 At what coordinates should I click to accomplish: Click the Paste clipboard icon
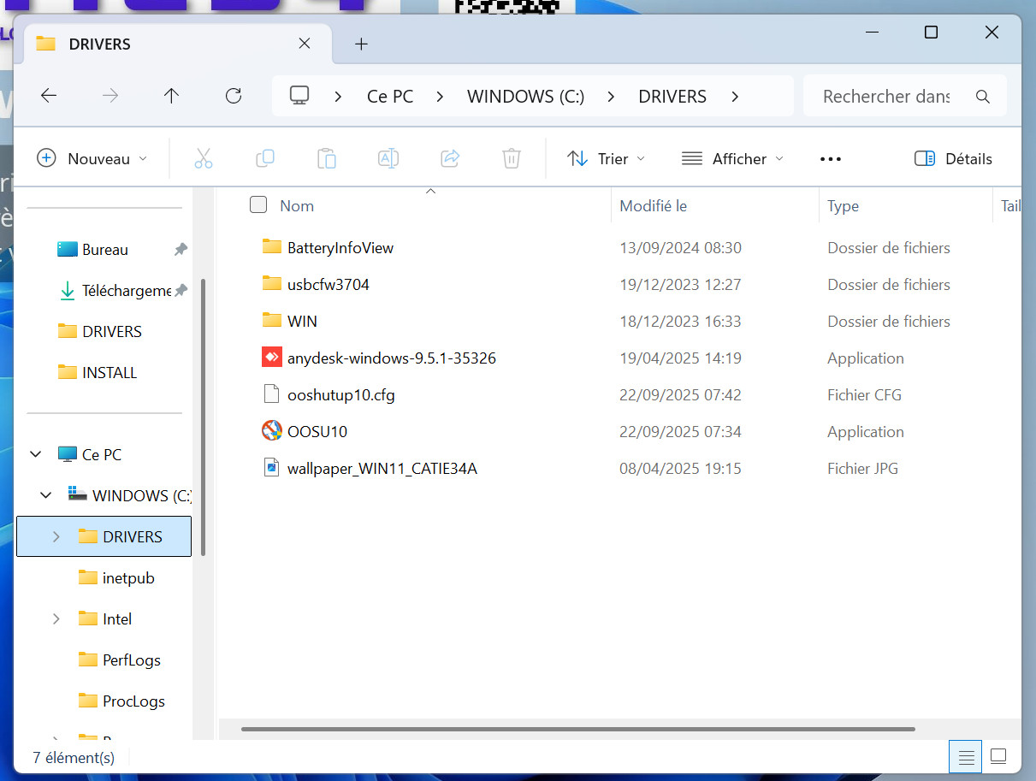[326, 158]
